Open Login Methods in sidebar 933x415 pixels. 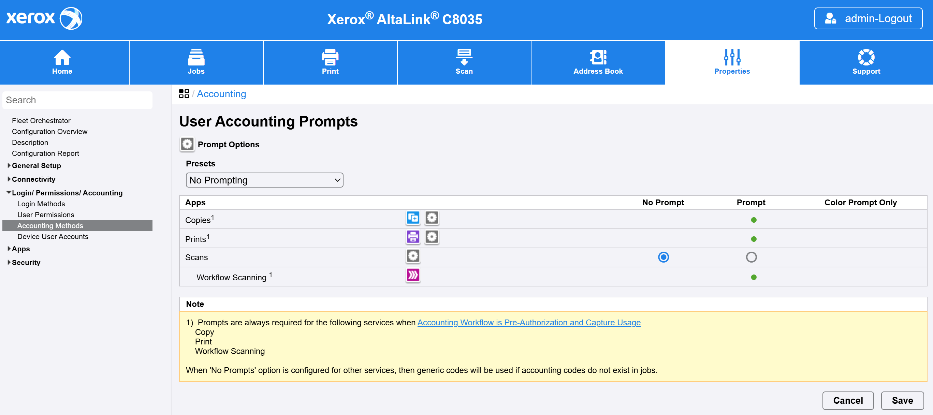click(x=41, y=204)
